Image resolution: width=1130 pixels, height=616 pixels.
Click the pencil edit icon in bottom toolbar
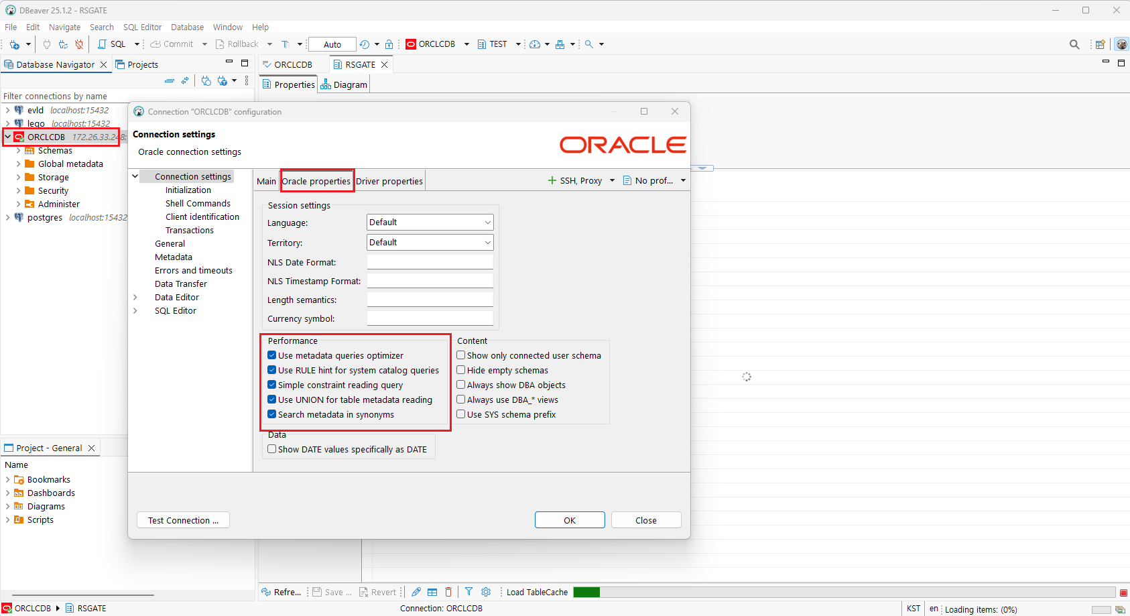(416, 592)
